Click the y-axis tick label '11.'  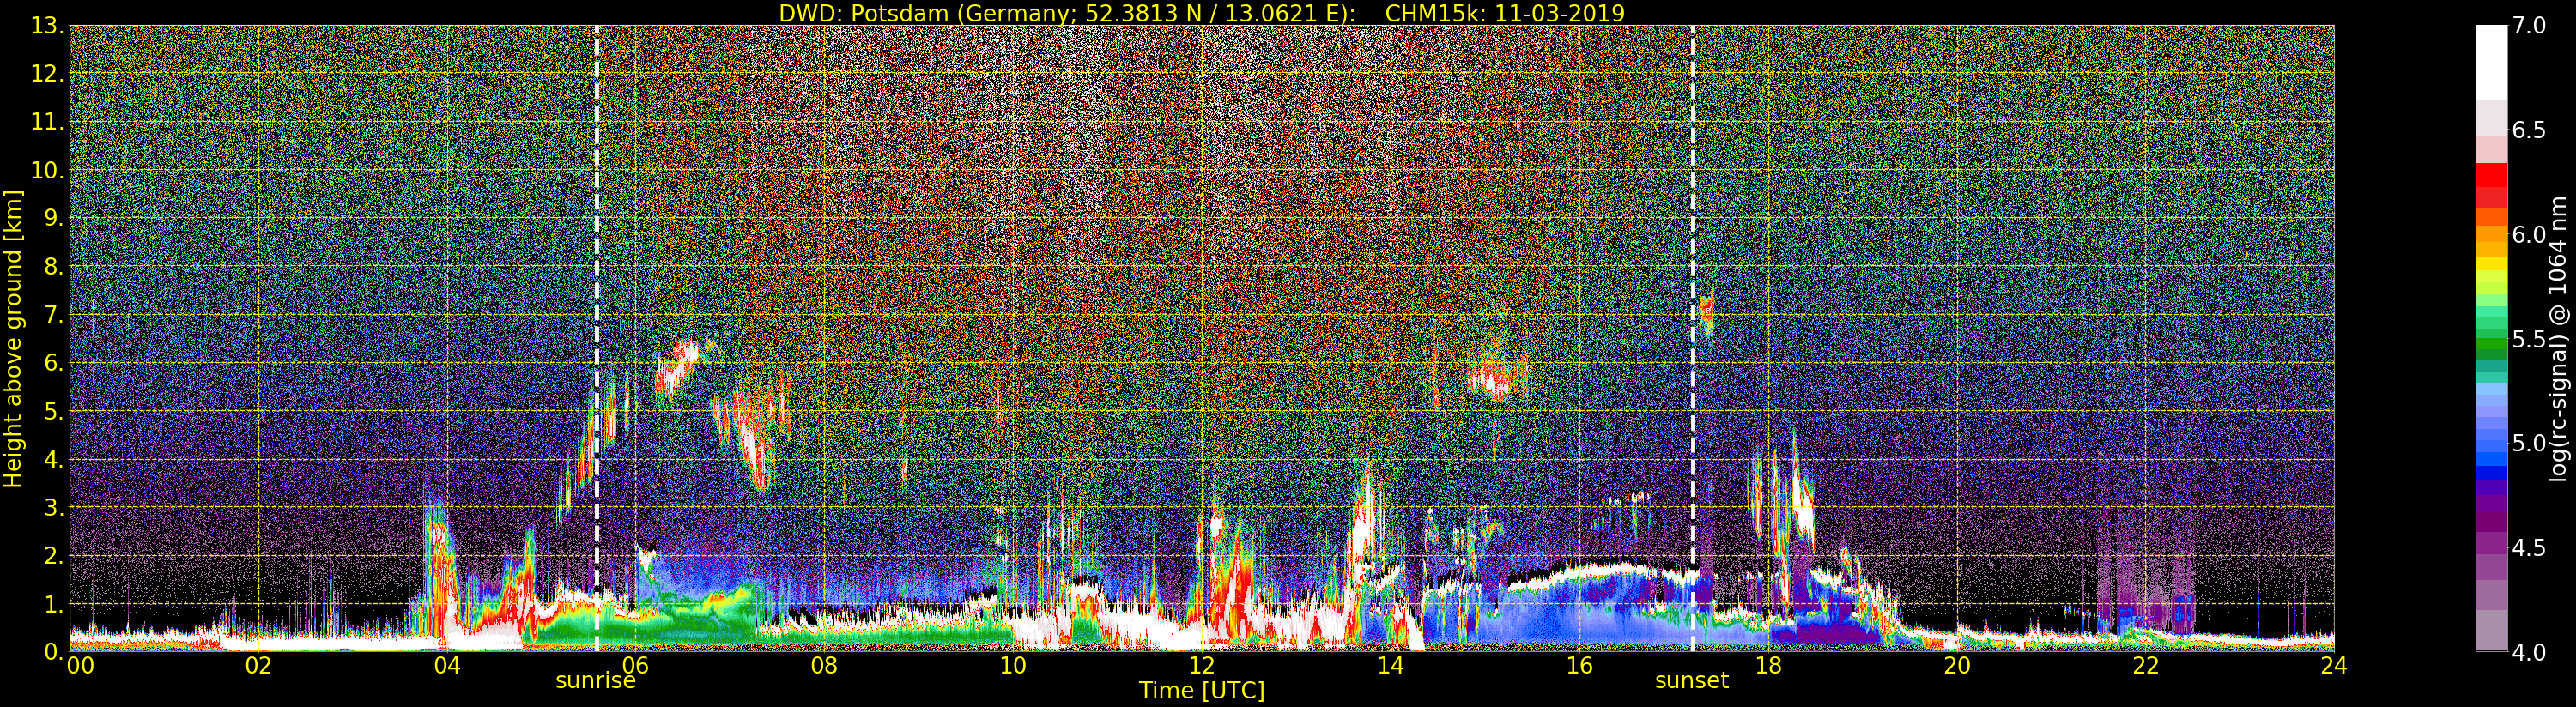[x=47, y=122]
